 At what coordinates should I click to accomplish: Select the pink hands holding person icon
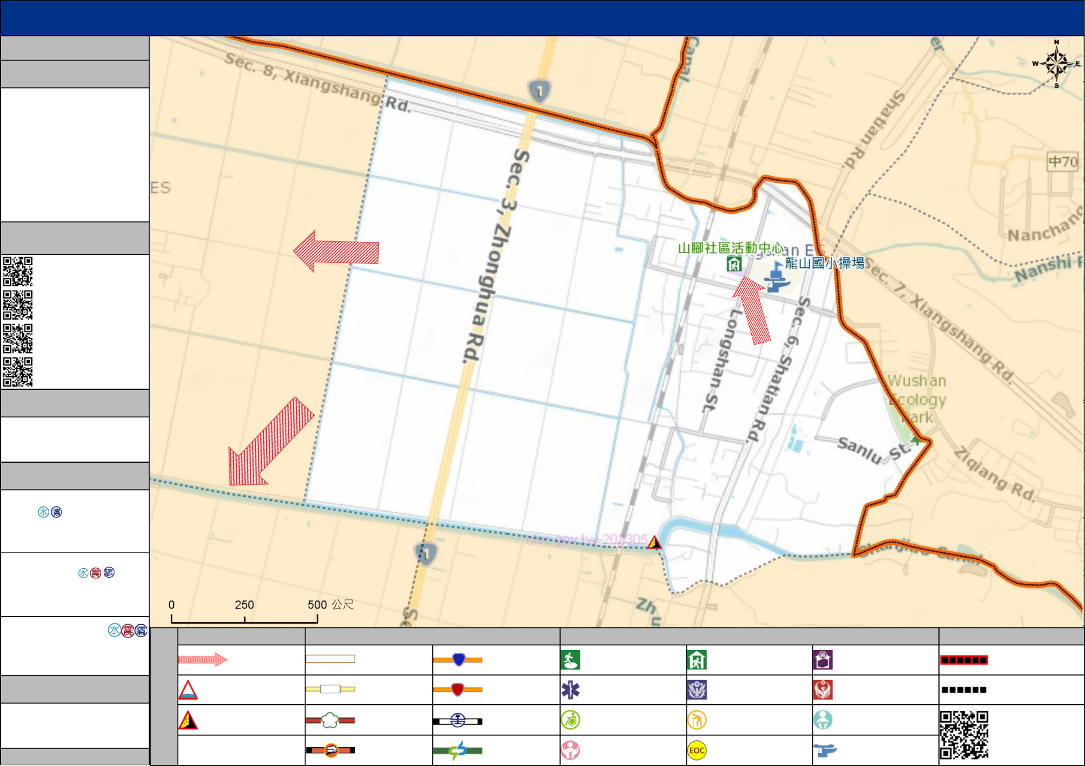(570, 751)
